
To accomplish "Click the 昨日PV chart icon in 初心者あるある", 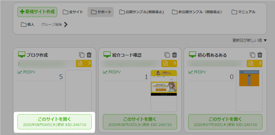I will click(x=191, y=72).
